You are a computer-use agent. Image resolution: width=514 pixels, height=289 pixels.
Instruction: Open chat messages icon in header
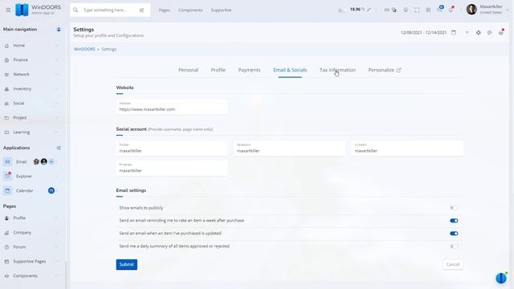(440, 9)
